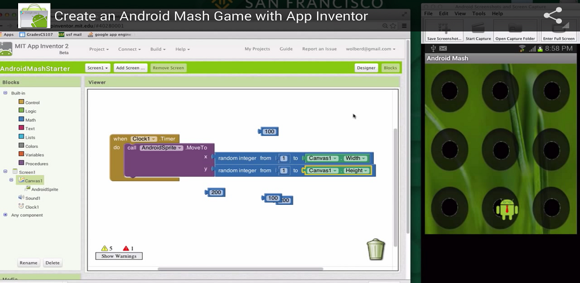
Task: Click the Google Play bag video thumbnail
Action: coord(34,16)
